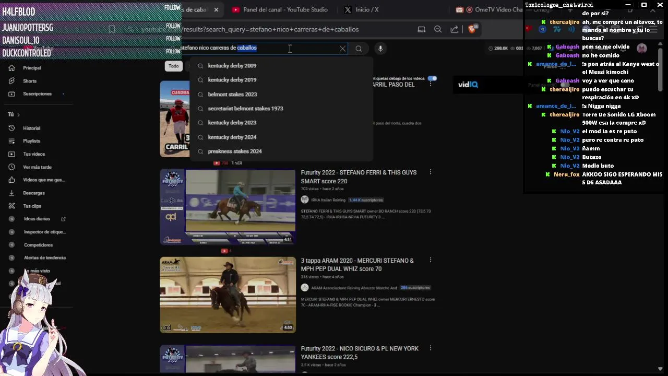668x376 pixels.
Task: Open Futurity 2022 Nico Sicuro video title
Action: point(360,352)
